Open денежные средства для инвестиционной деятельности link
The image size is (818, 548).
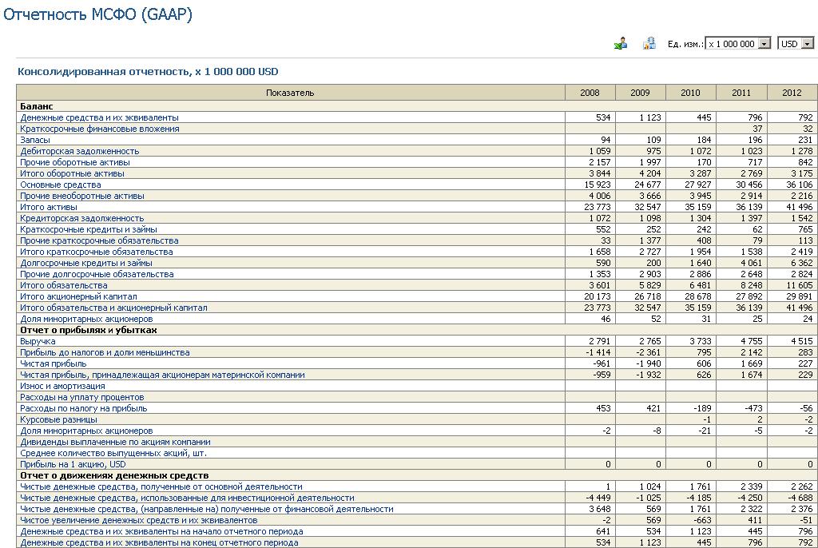coord(187,498)
